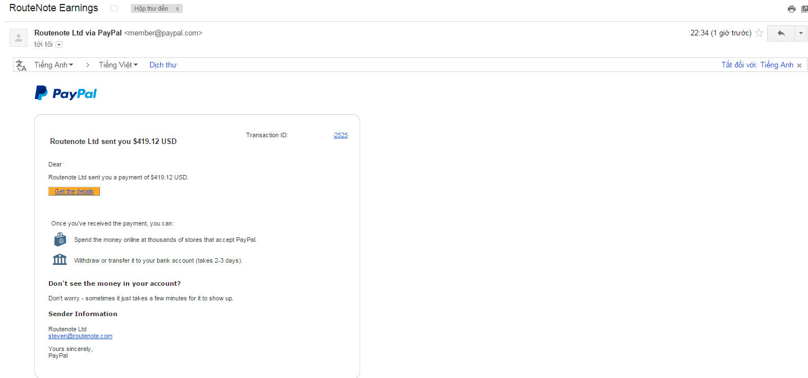Open the 'Tiếng Anh' source language dropdown

tap(54, 65)
